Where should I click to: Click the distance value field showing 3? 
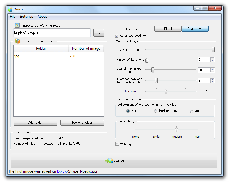[x=204, y=80]
